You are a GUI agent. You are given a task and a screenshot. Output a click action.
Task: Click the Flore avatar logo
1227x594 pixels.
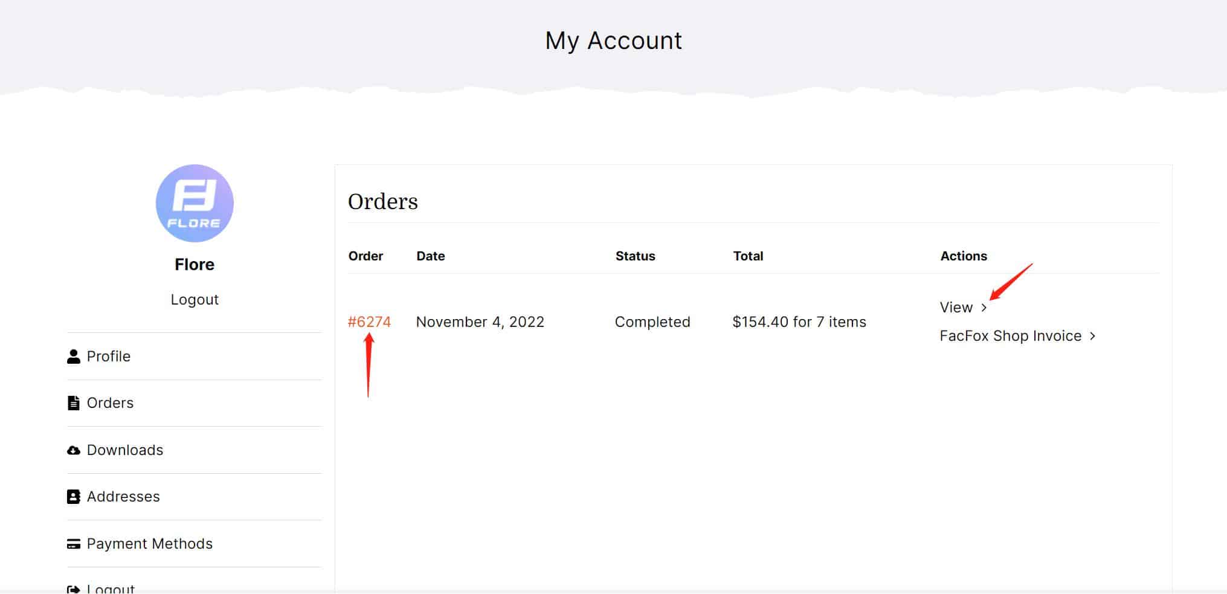195,203
